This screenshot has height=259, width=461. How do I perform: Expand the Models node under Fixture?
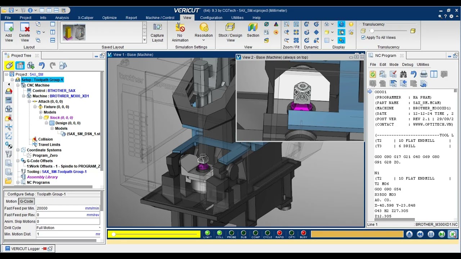41,112
